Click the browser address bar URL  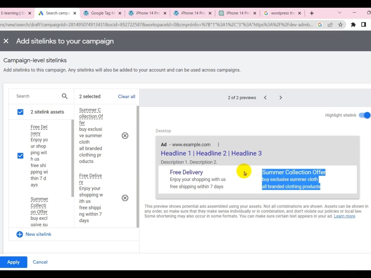tap(156, 24)
